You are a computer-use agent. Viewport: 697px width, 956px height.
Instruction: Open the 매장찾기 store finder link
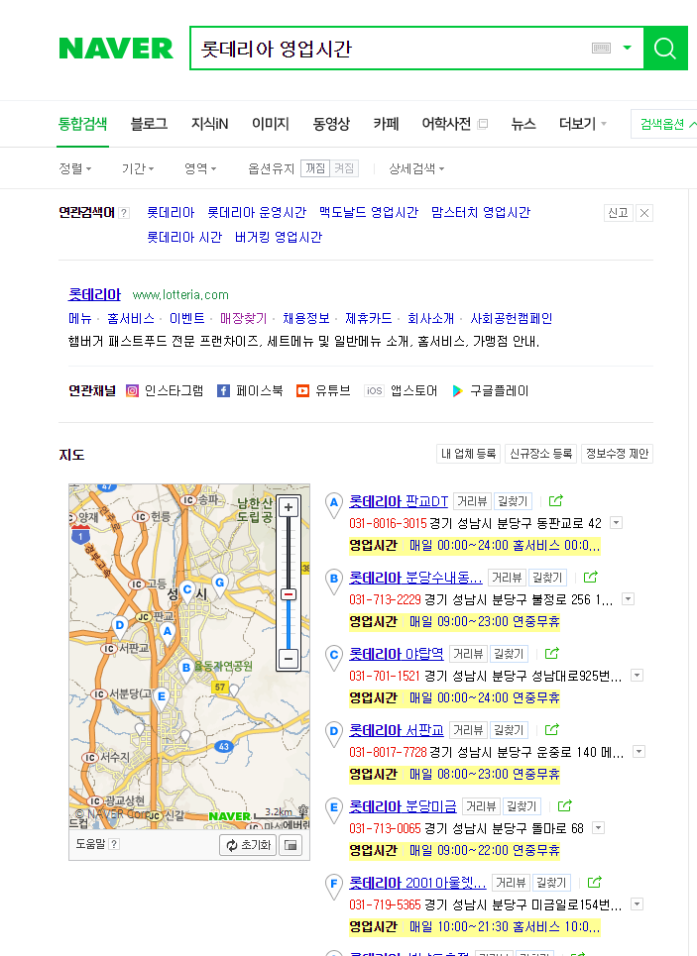tap(243, 318)
